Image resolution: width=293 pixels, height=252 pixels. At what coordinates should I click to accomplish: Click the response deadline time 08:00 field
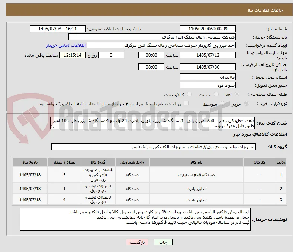151,55
